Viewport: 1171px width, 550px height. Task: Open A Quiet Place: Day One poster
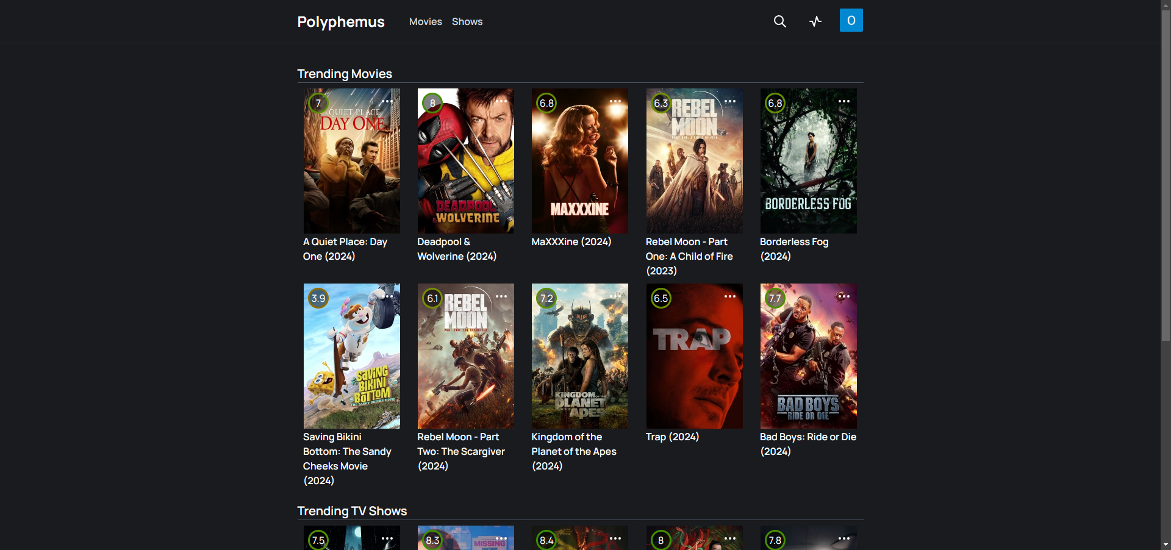(x=352, y=161)
